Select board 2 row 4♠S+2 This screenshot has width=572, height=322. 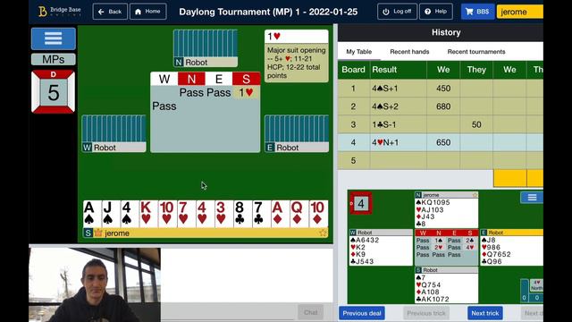point(441,106)
